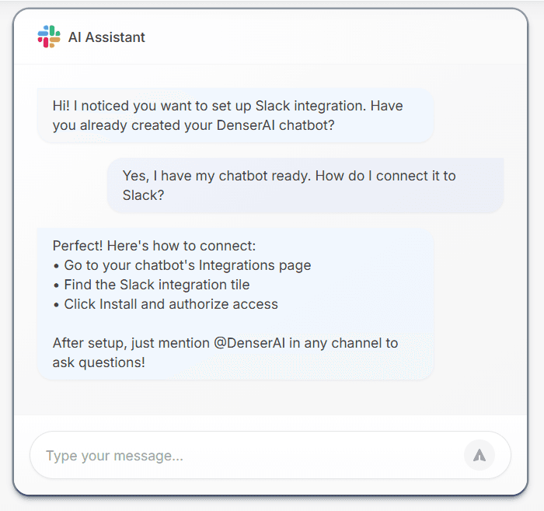Click 'Go to your chatbot's Integrations page' bullet

point(182,265)
